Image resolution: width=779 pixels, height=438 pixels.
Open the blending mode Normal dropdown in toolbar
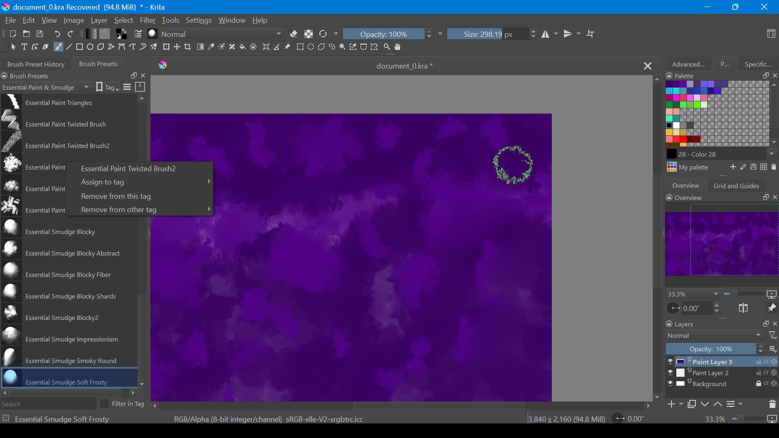click(222, 34)
